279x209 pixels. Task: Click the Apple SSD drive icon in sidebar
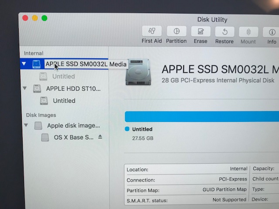[37, 64]
